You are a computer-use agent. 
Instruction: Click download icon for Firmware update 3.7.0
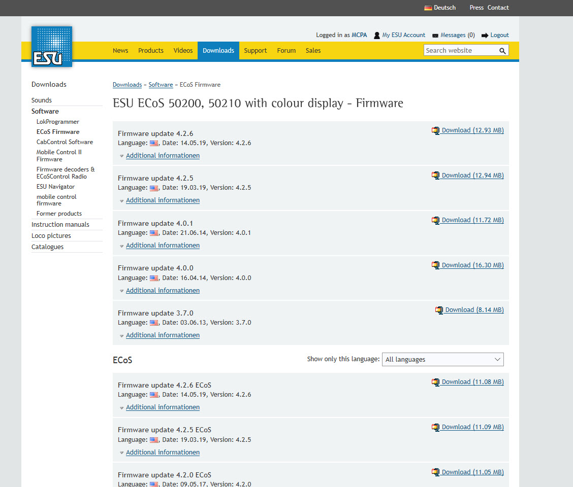click(x=439, y=310)
